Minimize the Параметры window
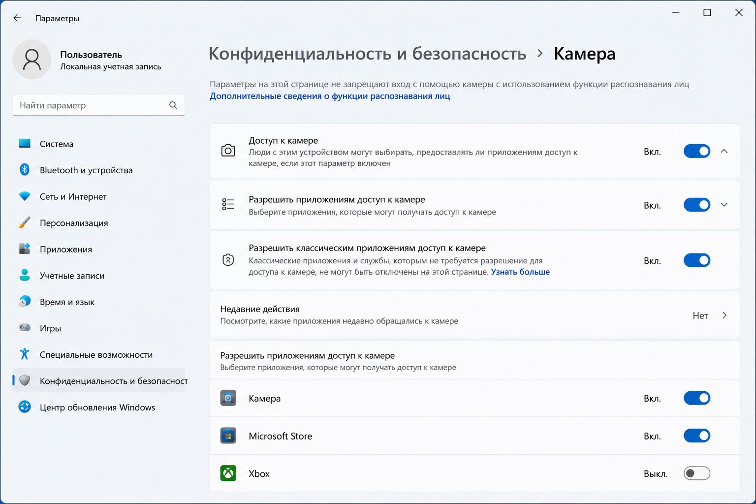Viewport: 756px width, 504px height. (676, 13)
